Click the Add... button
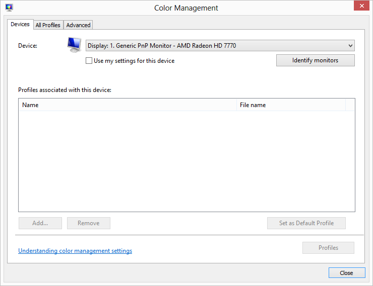Viewport: 373px width, 286px height. coord(40,223)
